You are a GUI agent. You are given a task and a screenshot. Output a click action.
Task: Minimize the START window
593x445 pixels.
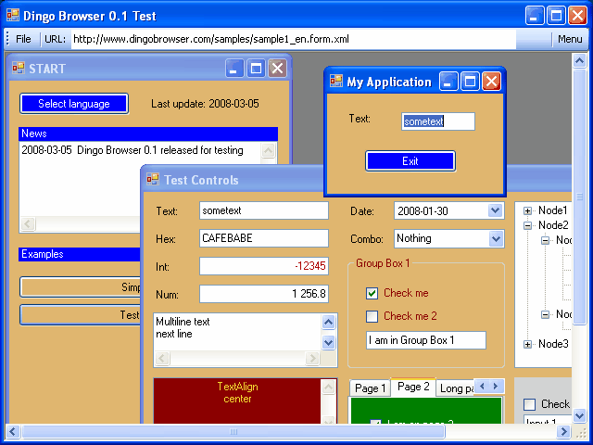(234, 69)
